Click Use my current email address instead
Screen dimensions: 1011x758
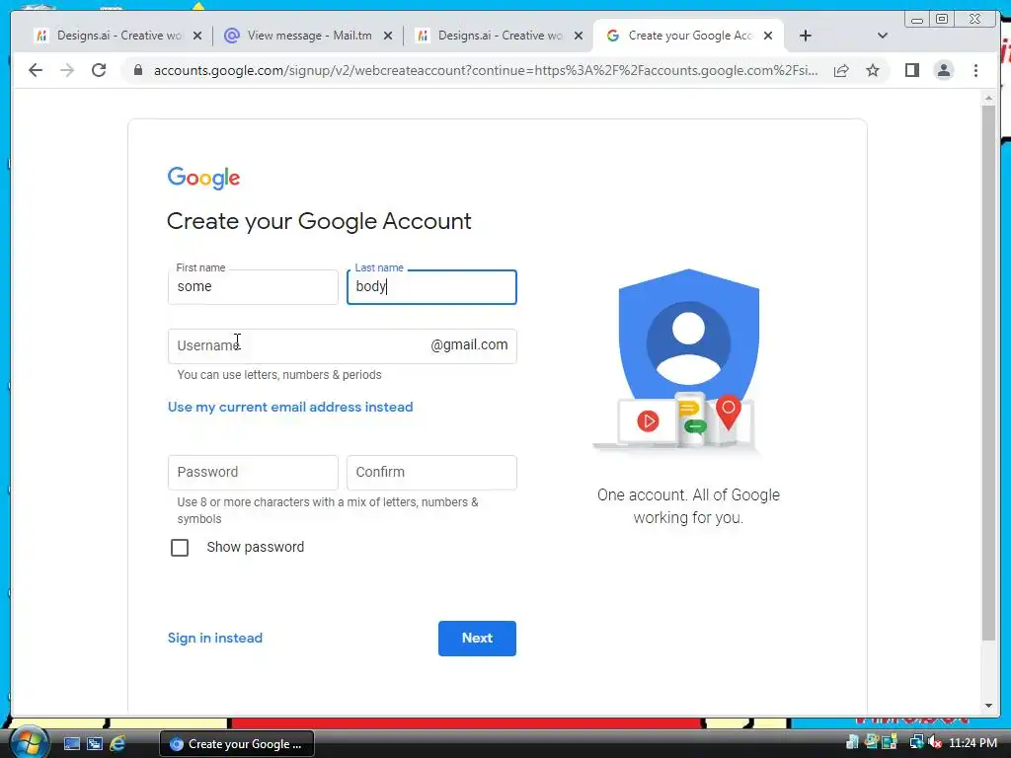[290, 408]
